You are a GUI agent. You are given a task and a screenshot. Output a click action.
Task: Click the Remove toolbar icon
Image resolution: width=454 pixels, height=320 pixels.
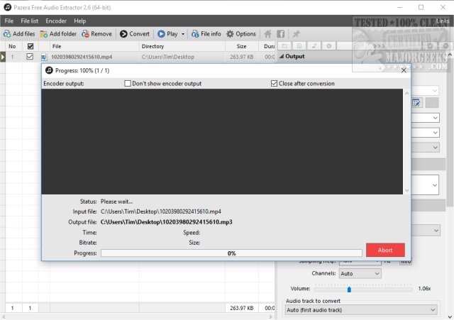(85, 34)
